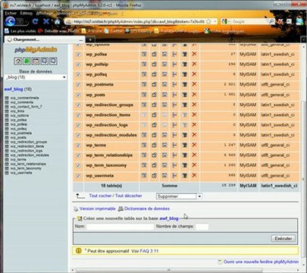Select wp_contact_form_7 in sidebar list

click(27, 107)
